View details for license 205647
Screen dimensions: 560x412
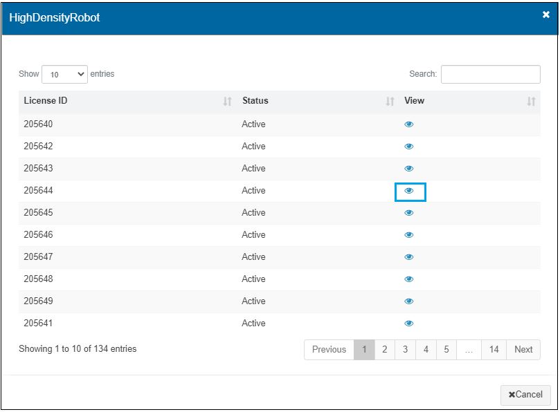click(409, 256)
